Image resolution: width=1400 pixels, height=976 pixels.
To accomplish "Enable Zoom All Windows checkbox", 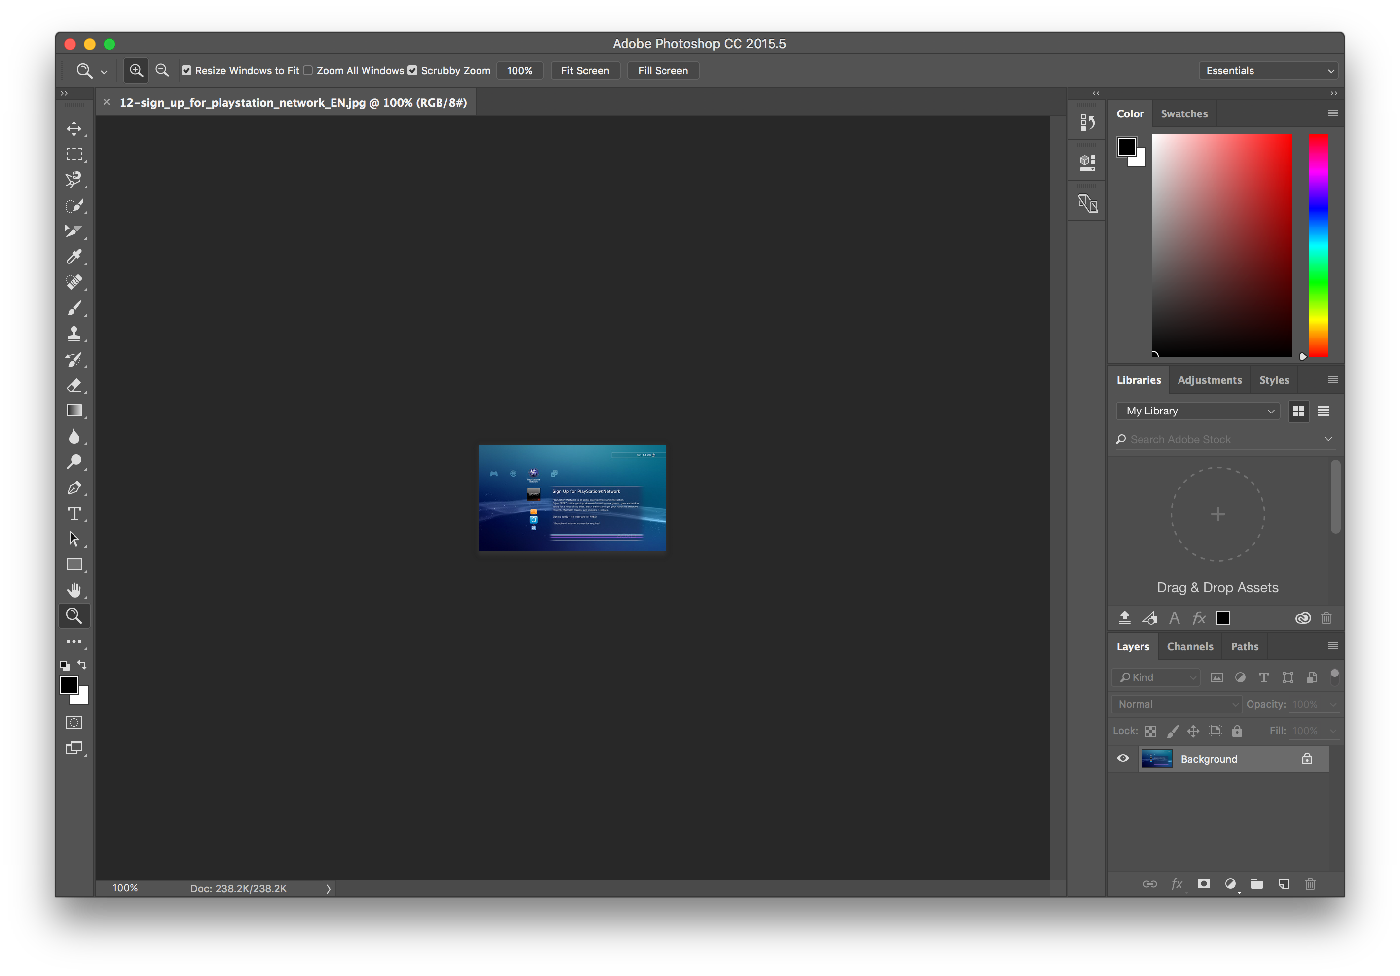I will point(308,70).
